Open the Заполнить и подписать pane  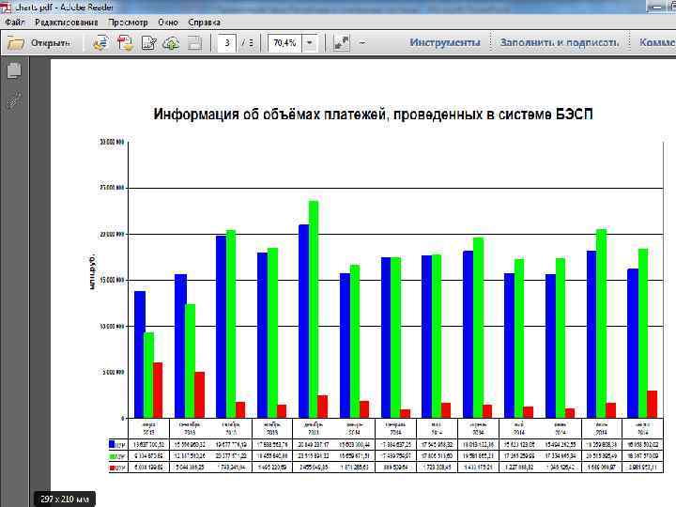(x=560, y=42)
